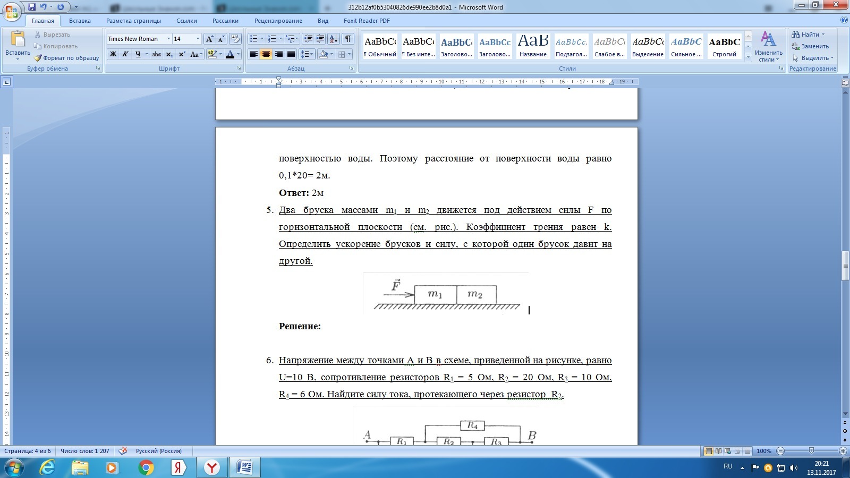Expand the bullets list dropdown arrow

(x=262, y=39)
